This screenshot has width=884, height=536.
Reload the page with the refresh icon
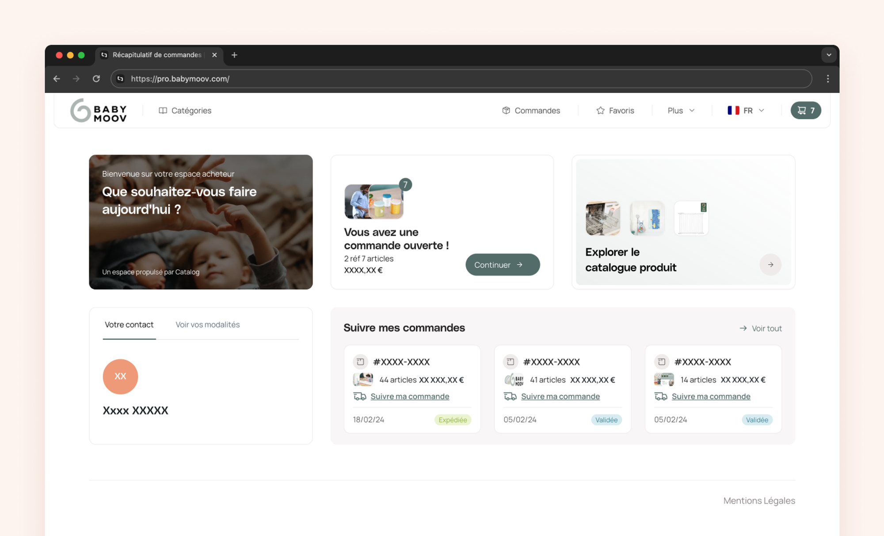point(96,79)
